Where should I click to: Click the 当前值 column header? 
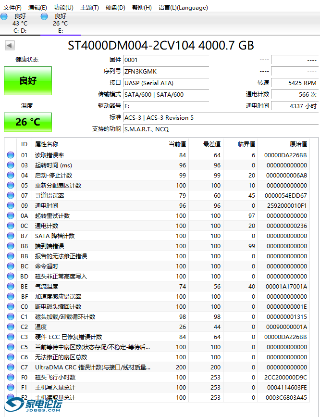click(172, 144)
